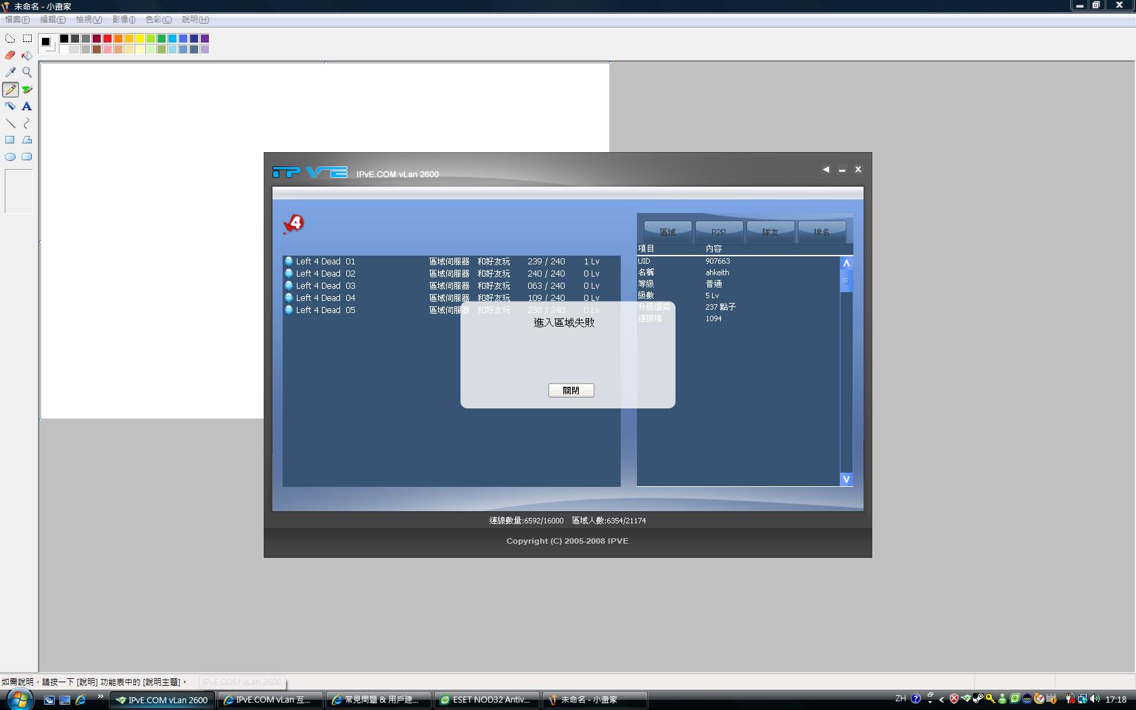Select the Eraser tool
This screenshot has width=1136, height=710.
coord(10,55)
